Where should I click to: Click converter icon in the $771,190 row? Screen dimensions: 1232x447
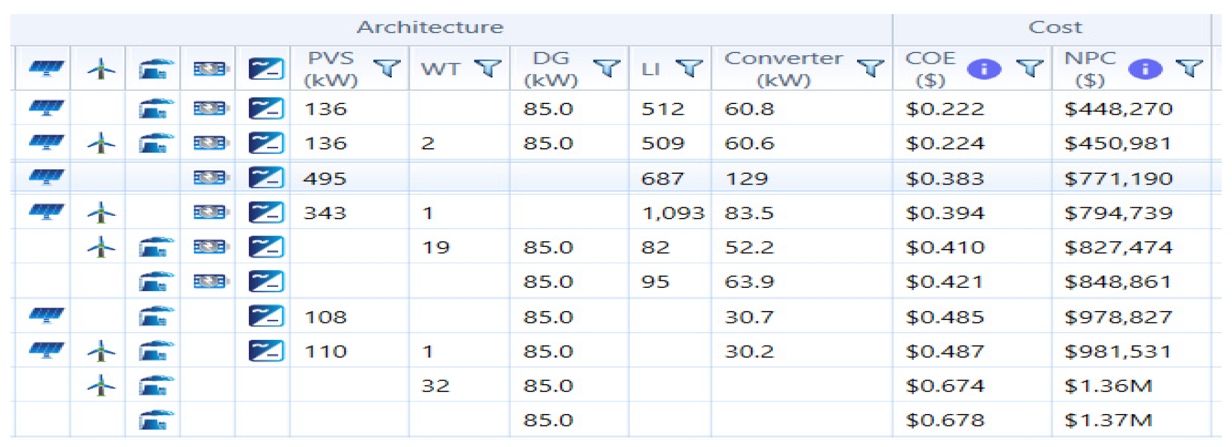(266, 178)
